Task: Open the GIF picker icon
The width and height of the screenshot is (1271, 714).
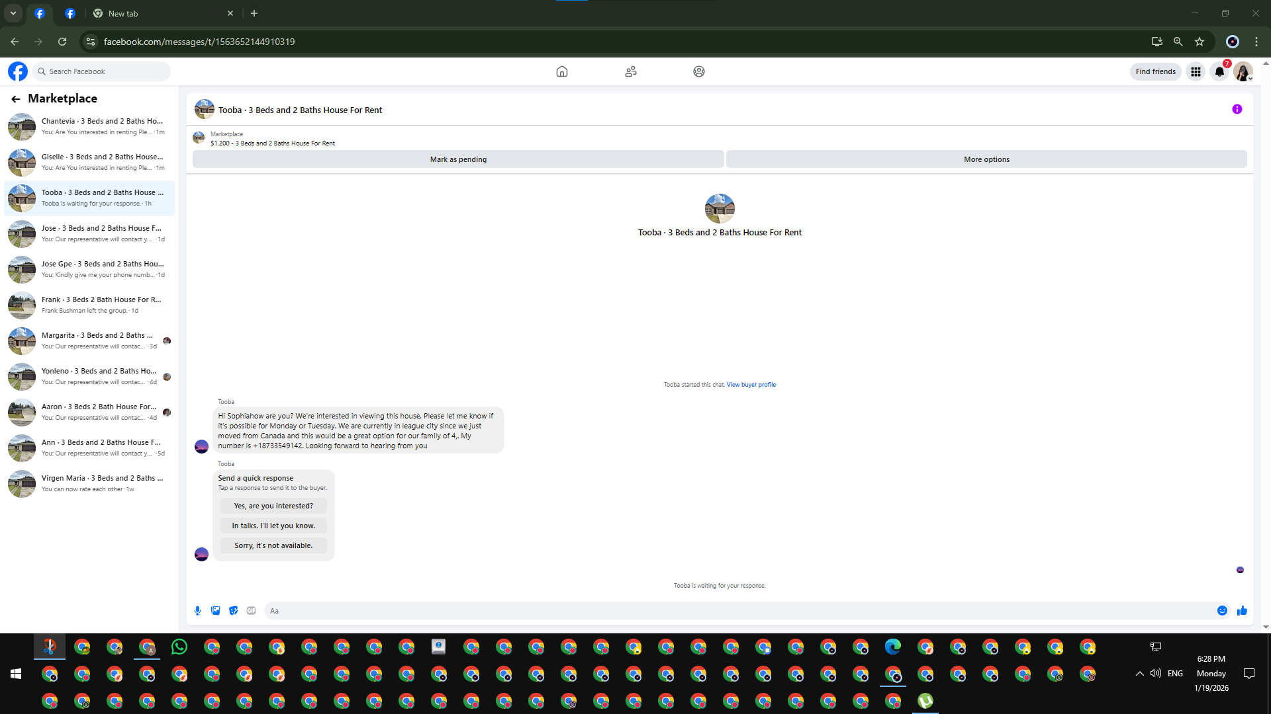Action: pos(251,611)
